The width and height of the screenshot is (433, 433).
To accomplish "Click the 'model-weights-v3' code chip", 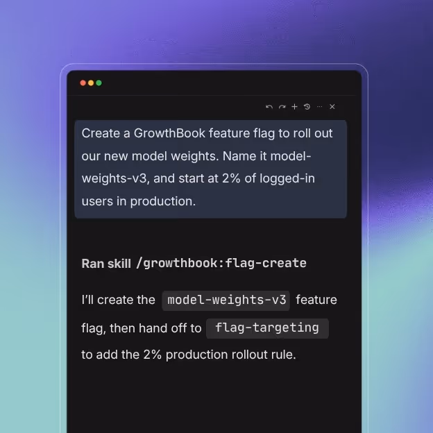I will (x=226, y=300).
